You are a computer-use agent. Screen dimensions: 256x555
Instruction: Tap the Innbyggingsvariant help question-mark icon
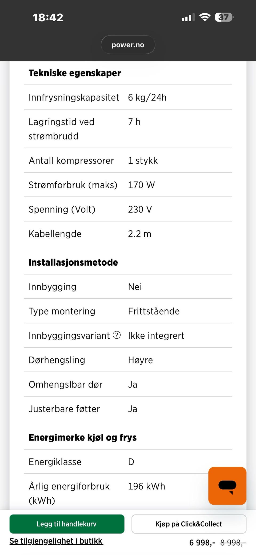tap(117, 335)
